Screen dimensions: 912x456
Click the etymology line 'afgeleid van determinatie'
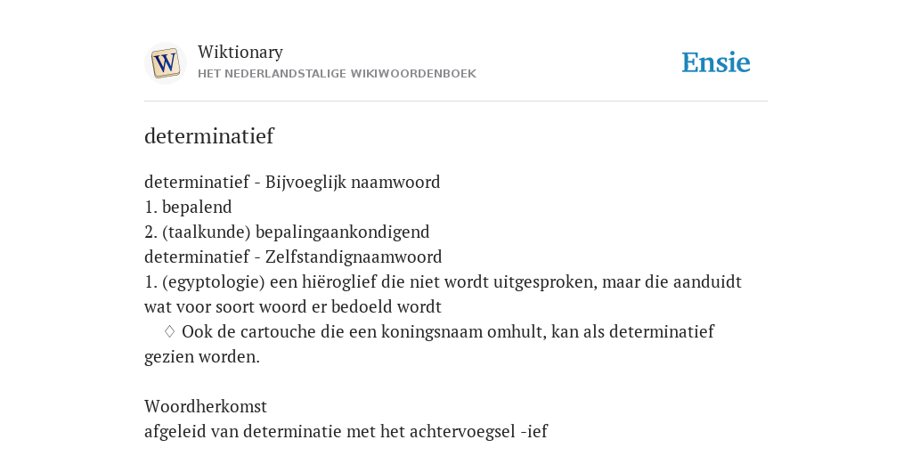click(x=346, y=432)
